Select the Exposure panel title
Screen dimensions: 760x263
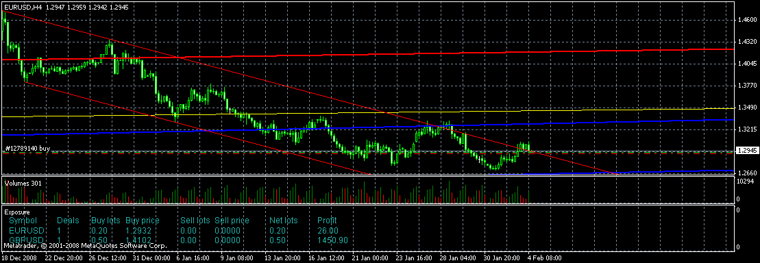17,212
